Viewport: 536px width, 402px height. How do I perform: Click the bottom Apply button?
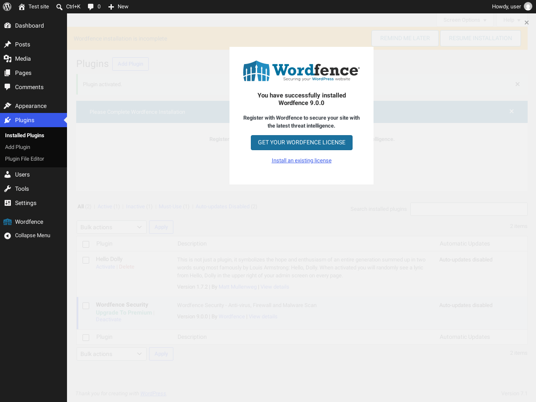[161, 354]
